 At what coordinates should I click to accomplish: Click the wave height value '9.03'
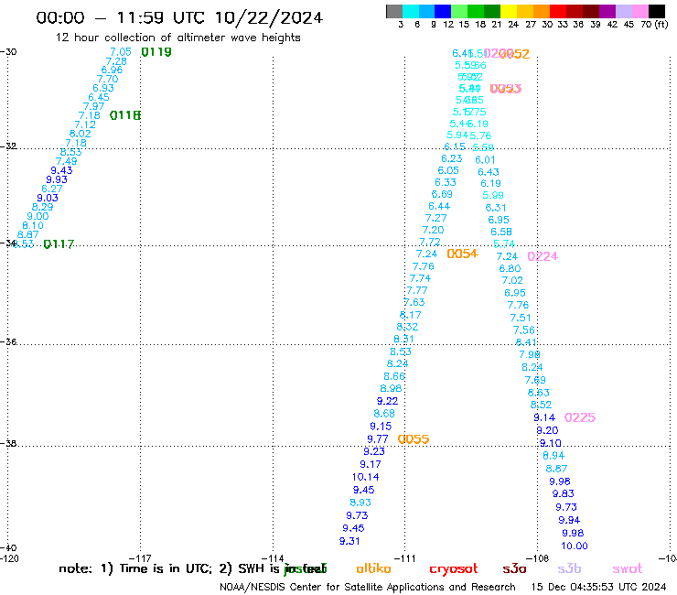[48, 198]
